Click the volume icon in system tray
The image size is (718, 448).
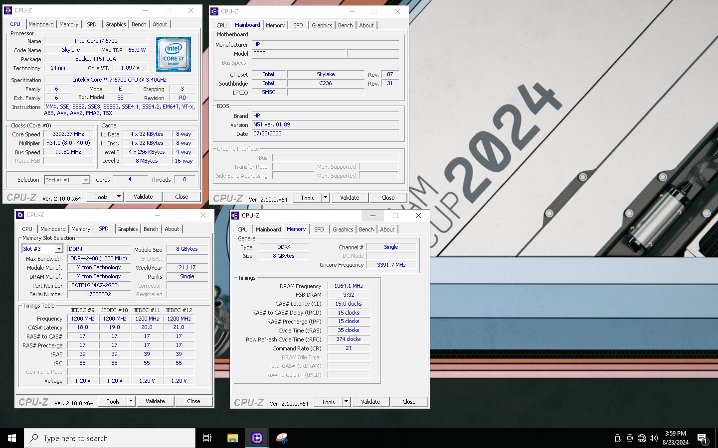point(654,438)
